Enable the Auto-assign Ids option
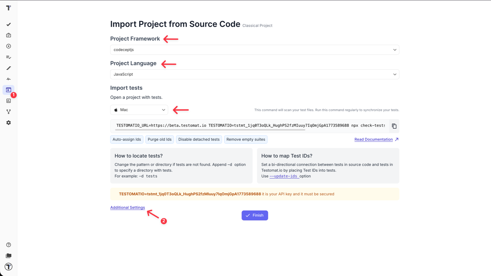Viewport: 491px width, 276px height. tap(127, 139)
